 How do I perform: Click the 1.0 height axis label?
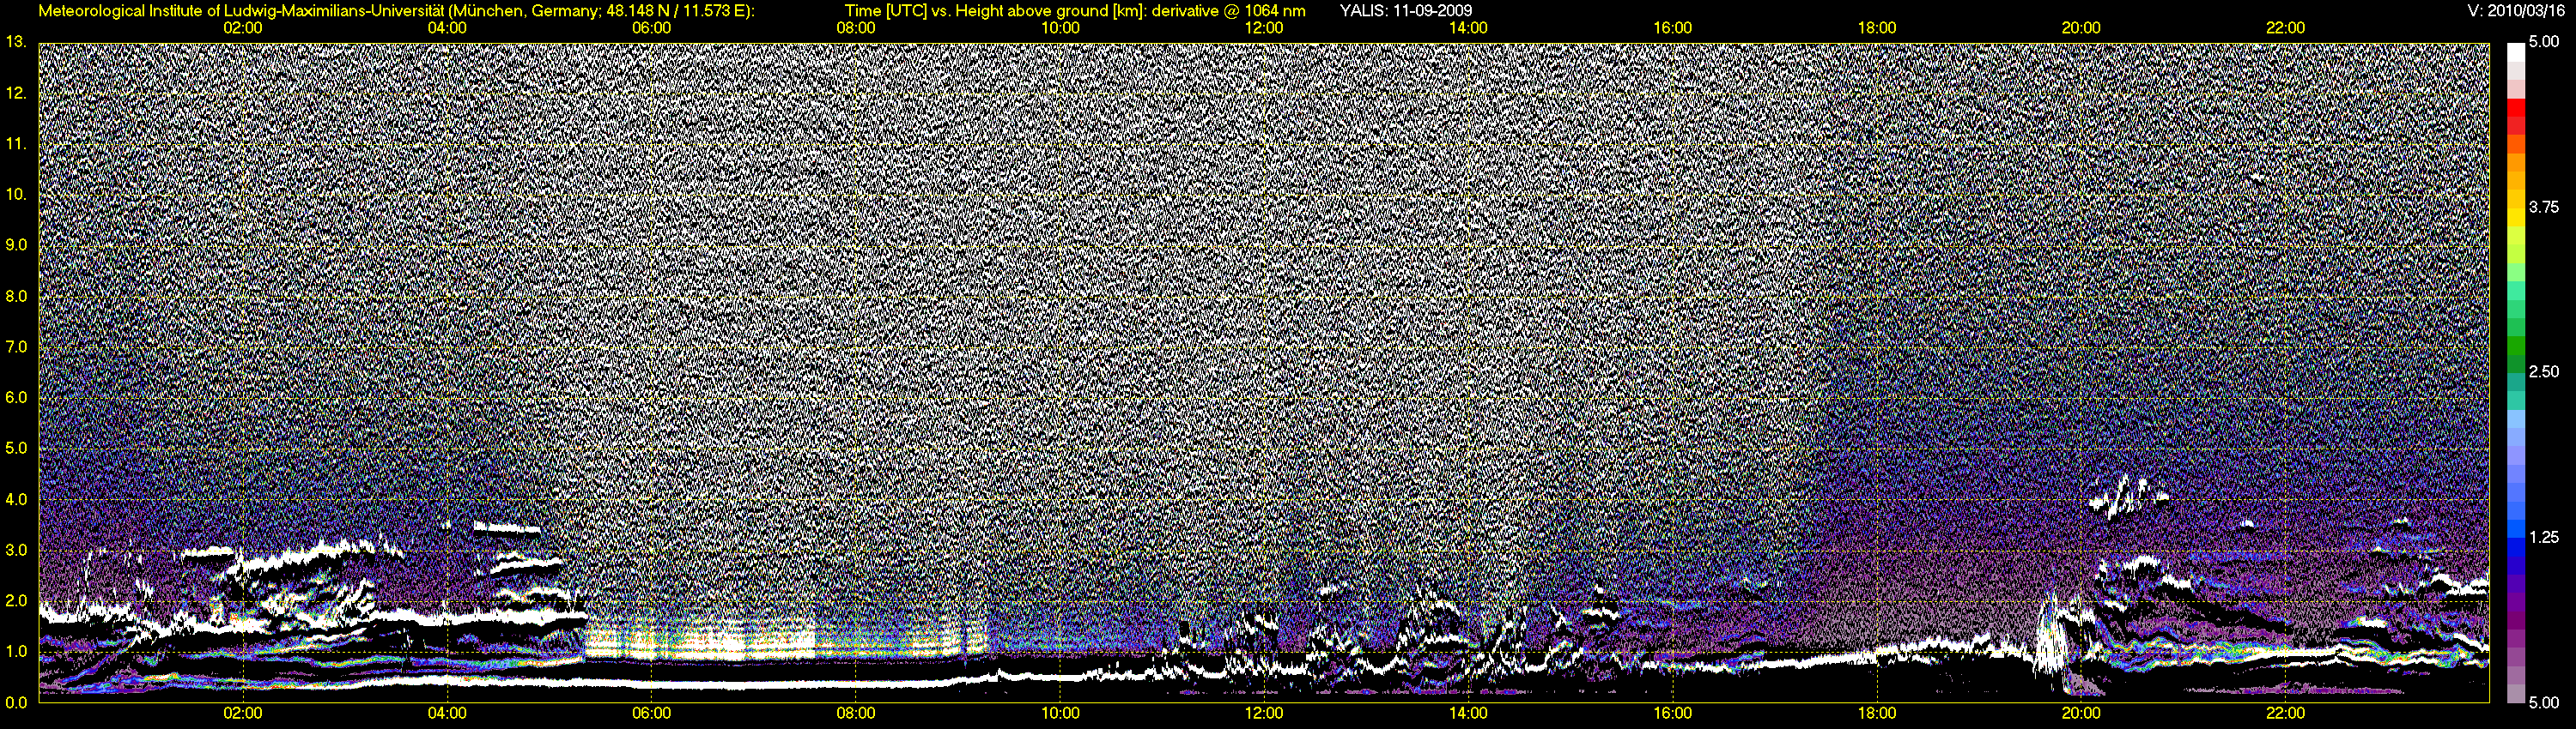[16, 651]
